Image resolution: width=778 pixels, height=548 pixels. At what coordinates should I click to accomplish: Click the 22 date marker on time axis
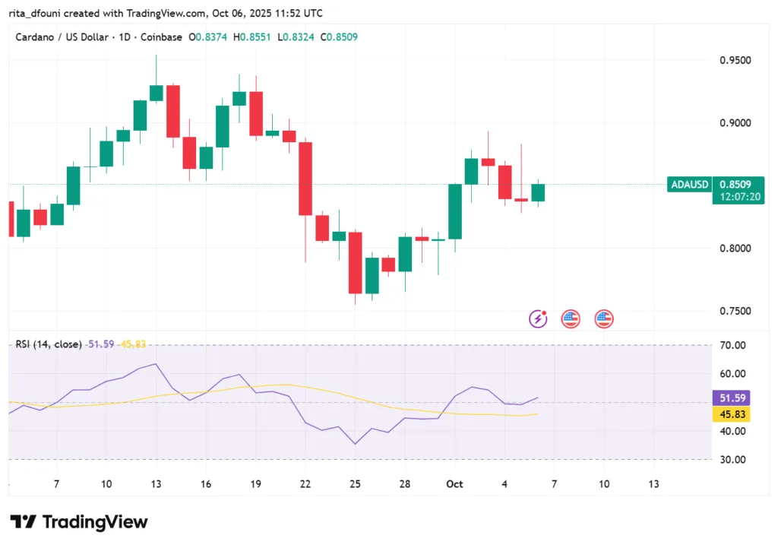[x=305, y=484]
